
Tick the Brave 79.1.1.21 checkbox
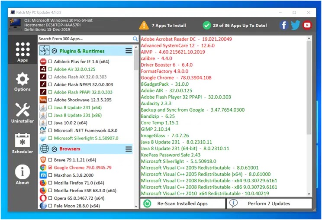point(50,160)
